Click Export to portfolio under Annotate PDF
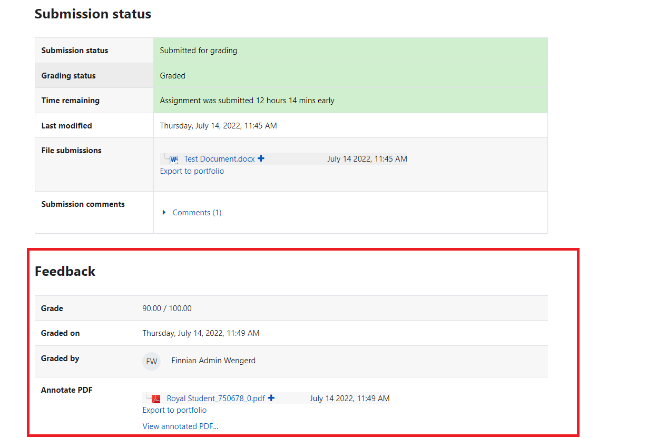Viewport: 667px width, 438px height. click(x=174, y=410)
